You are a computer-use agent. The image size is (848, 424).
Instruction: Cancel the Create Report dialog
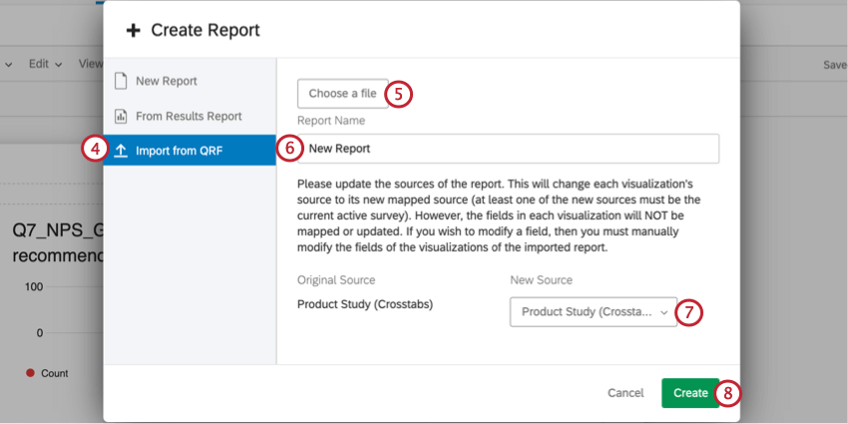coord(626,393)
